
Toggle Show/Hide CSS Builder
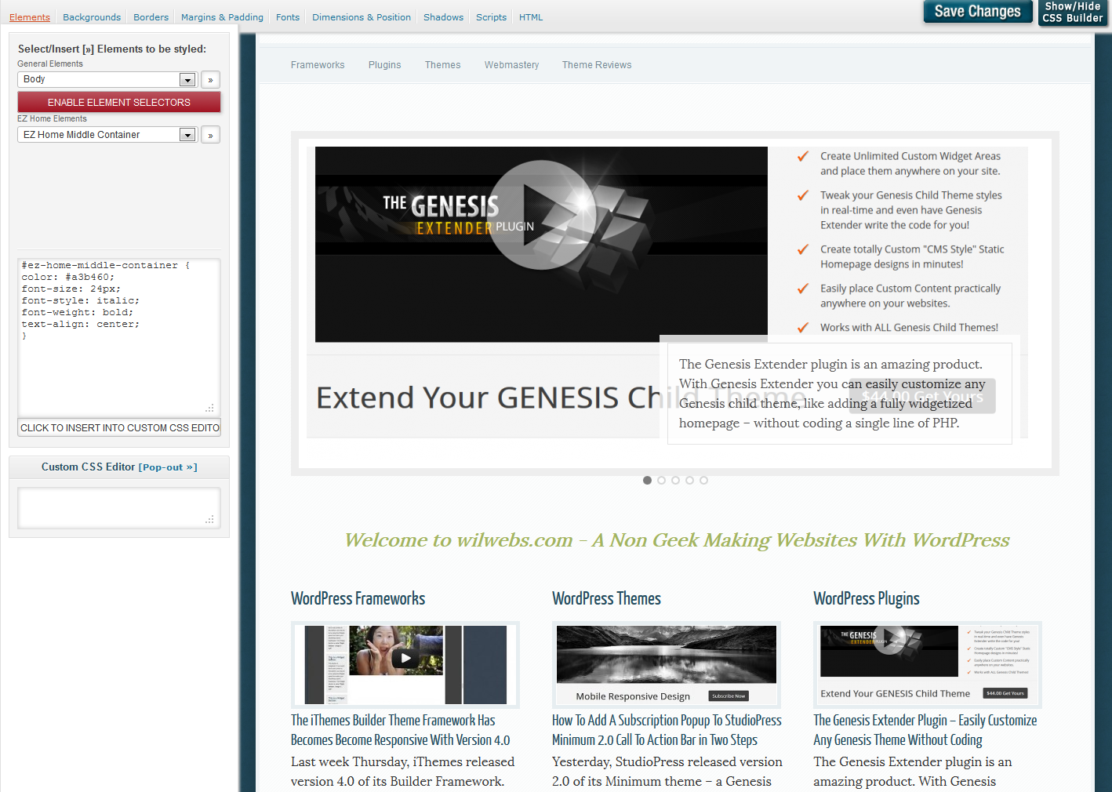click(x=1072, y=13)
